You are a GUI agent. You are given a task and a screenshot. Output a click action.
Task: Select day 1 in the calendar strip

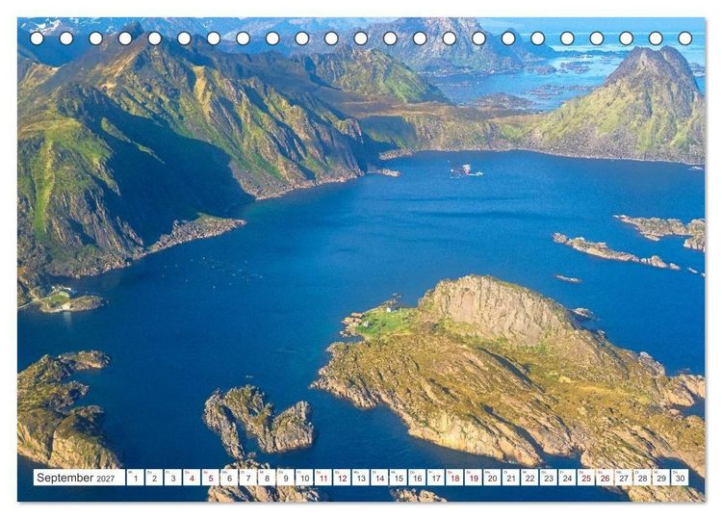[135, 478]
